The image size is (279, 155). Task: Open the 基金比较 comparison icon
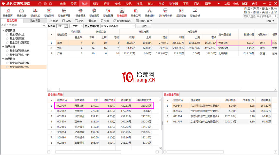[x=35, y=13]
